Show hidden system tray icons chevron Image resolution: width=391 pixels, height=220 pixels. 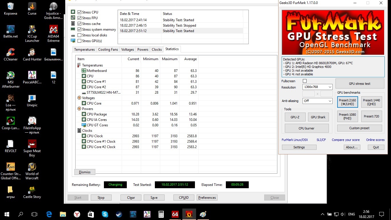pos(323,214)
